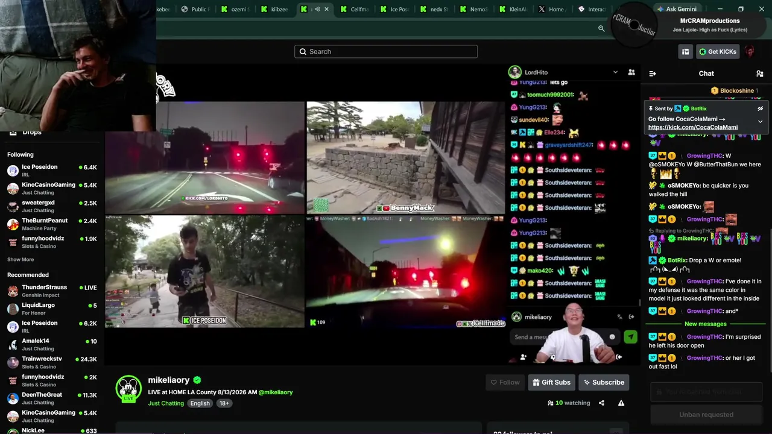772x434 pixels.
Task: Click the browser zoom magnifier icon
Action: point(601,28)
